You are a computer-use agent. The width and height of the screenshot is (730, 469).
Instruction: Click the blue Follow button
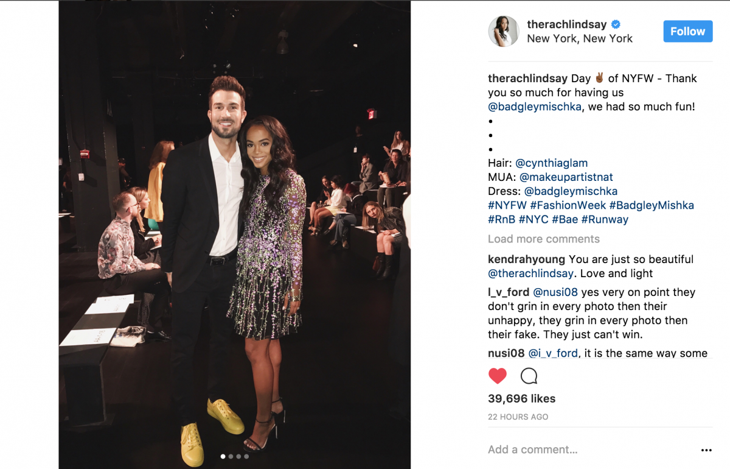[x=688, y=31]
